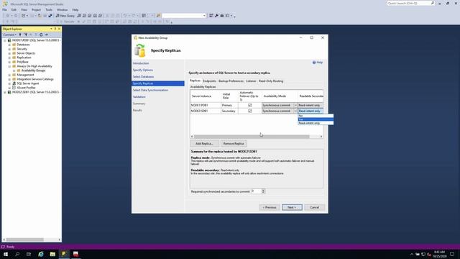The width and height of the screenshot is (460, 259).
Task: Switch to the Endpoints tab
Action: tap(209, 81)
